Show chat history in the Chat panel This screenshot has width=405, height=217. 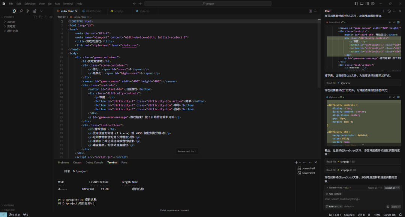point(389,11)
